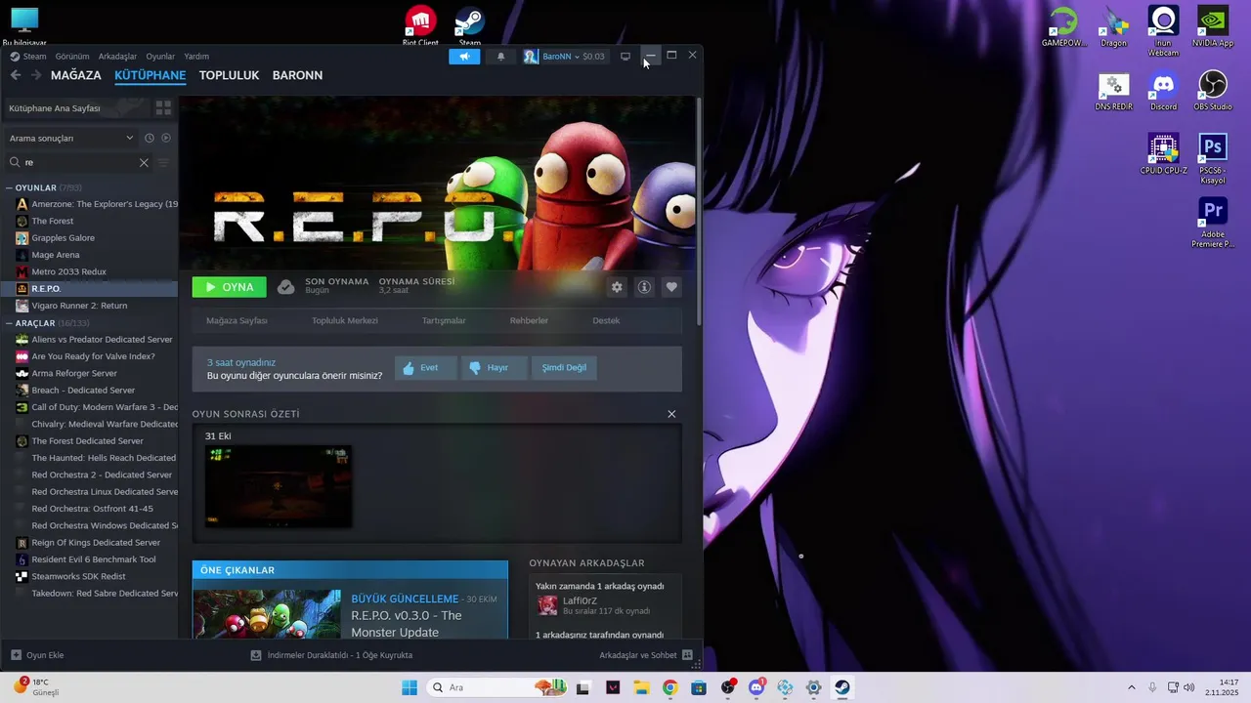This screenshot has width=1251, height=703.
Task: Open the Rehberler link
Action: click(529, 320)
